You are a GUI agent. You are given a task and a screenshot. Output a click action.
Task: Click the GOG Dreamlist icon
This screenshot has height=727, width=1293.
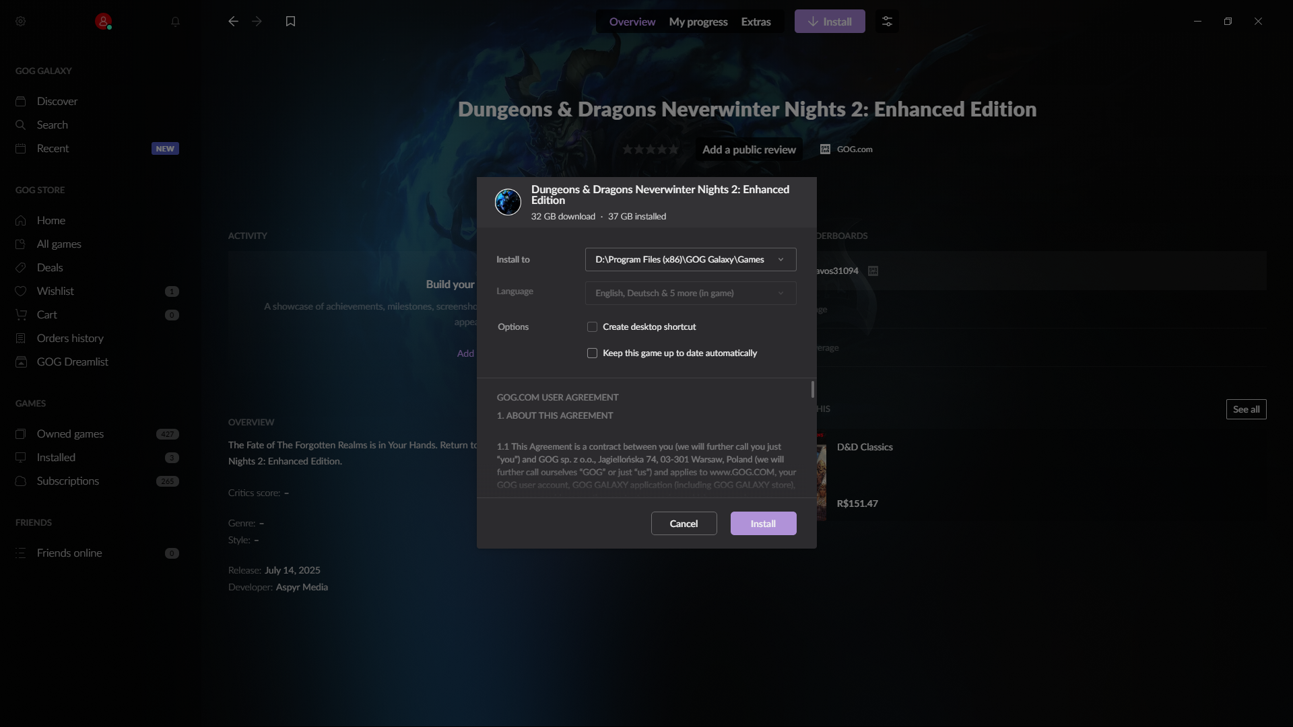(21, 361)
